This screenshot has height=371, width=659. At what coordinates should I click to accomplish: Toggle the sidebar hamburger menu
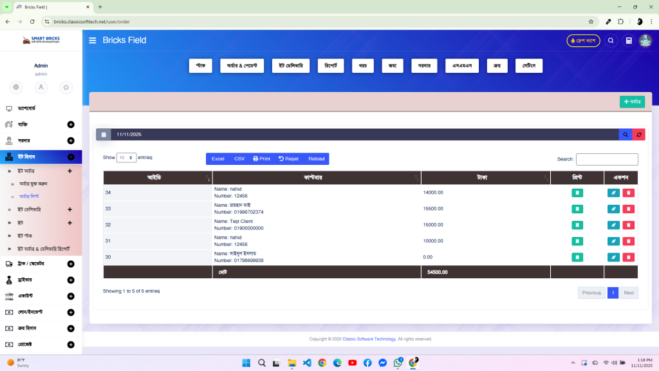[x=92, y=40]
